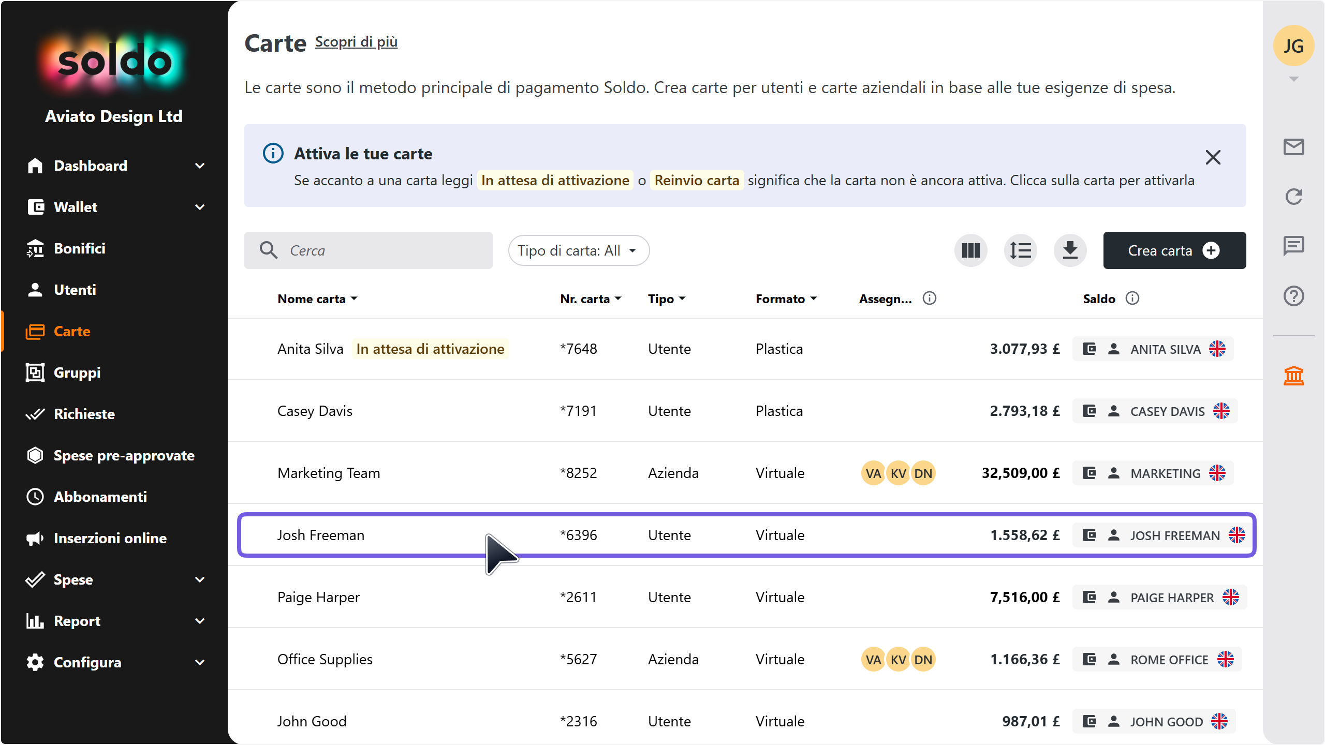This screenshot has height=745, width=1325.
Task: Click the VA avatar in Marketing Team row
Action: [873, 473]
